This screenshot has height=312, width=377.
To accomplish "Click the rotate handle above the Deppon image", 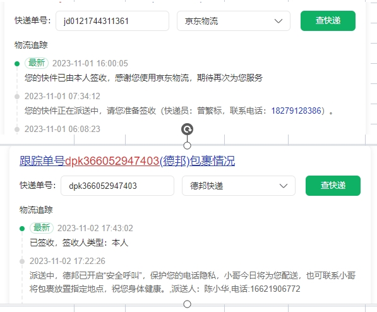I will tap(187, 129).
